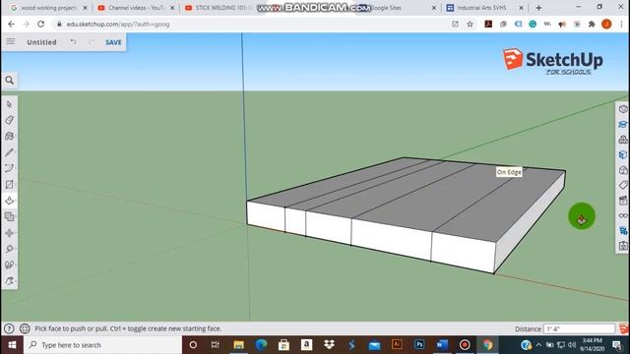Select the Paint bucket tool

[9, 136]
